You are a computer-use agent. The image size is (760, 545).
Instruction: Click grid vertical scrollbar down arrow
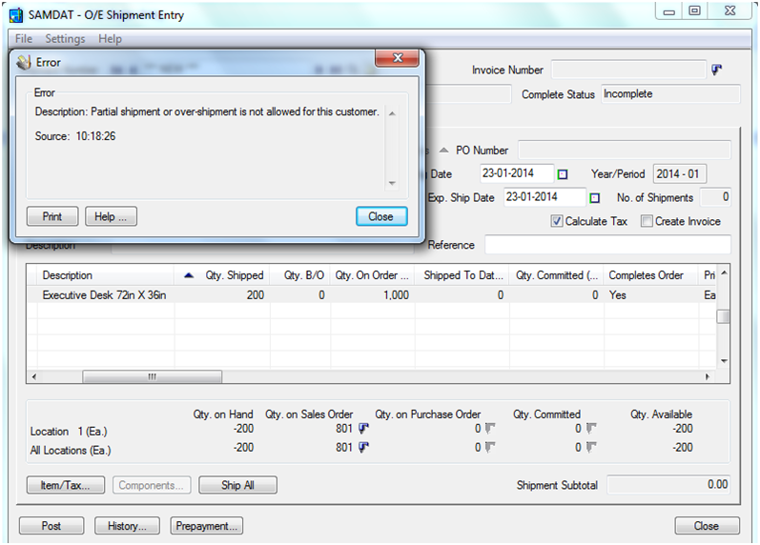click(724, 361)
